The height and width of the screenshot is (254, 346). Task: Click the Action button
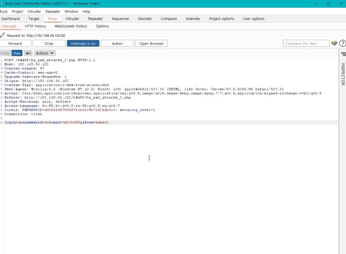(x=117, y=43)
